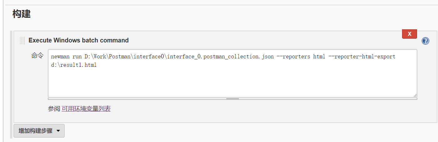
Task: Click the arrow on 增加构建步骤 button
Action: click(x=58, y=131)
